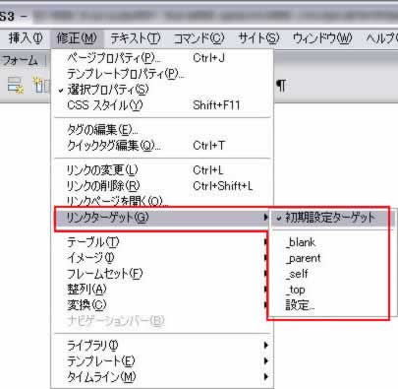Open the ウィンドウ(W) menu

[x=322, y=38]
